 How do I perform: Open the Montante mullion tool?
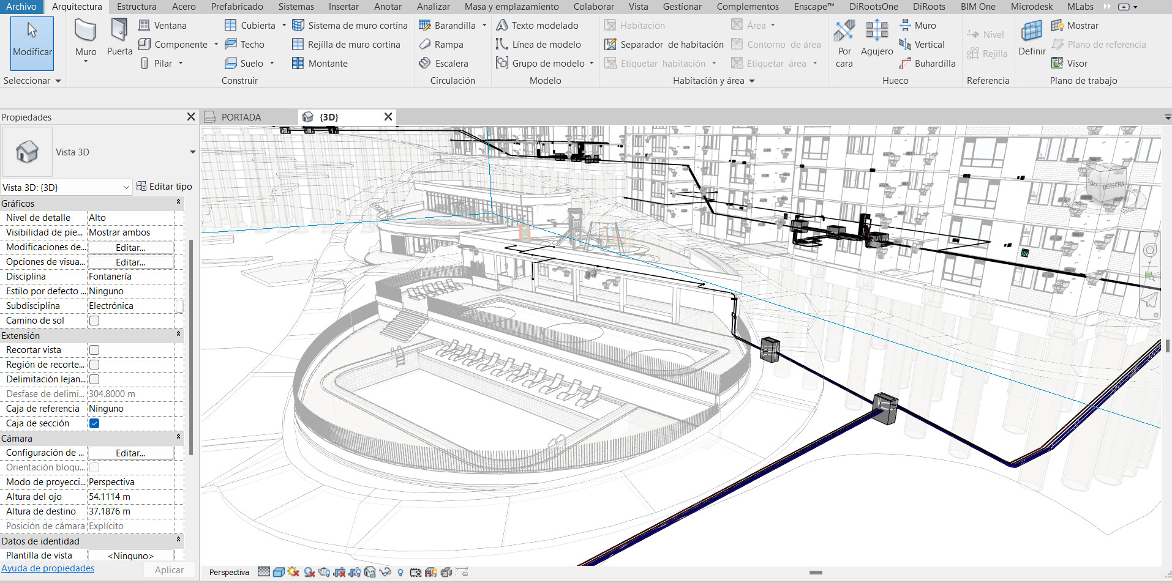pyautogui.click(x=320, y=64)
